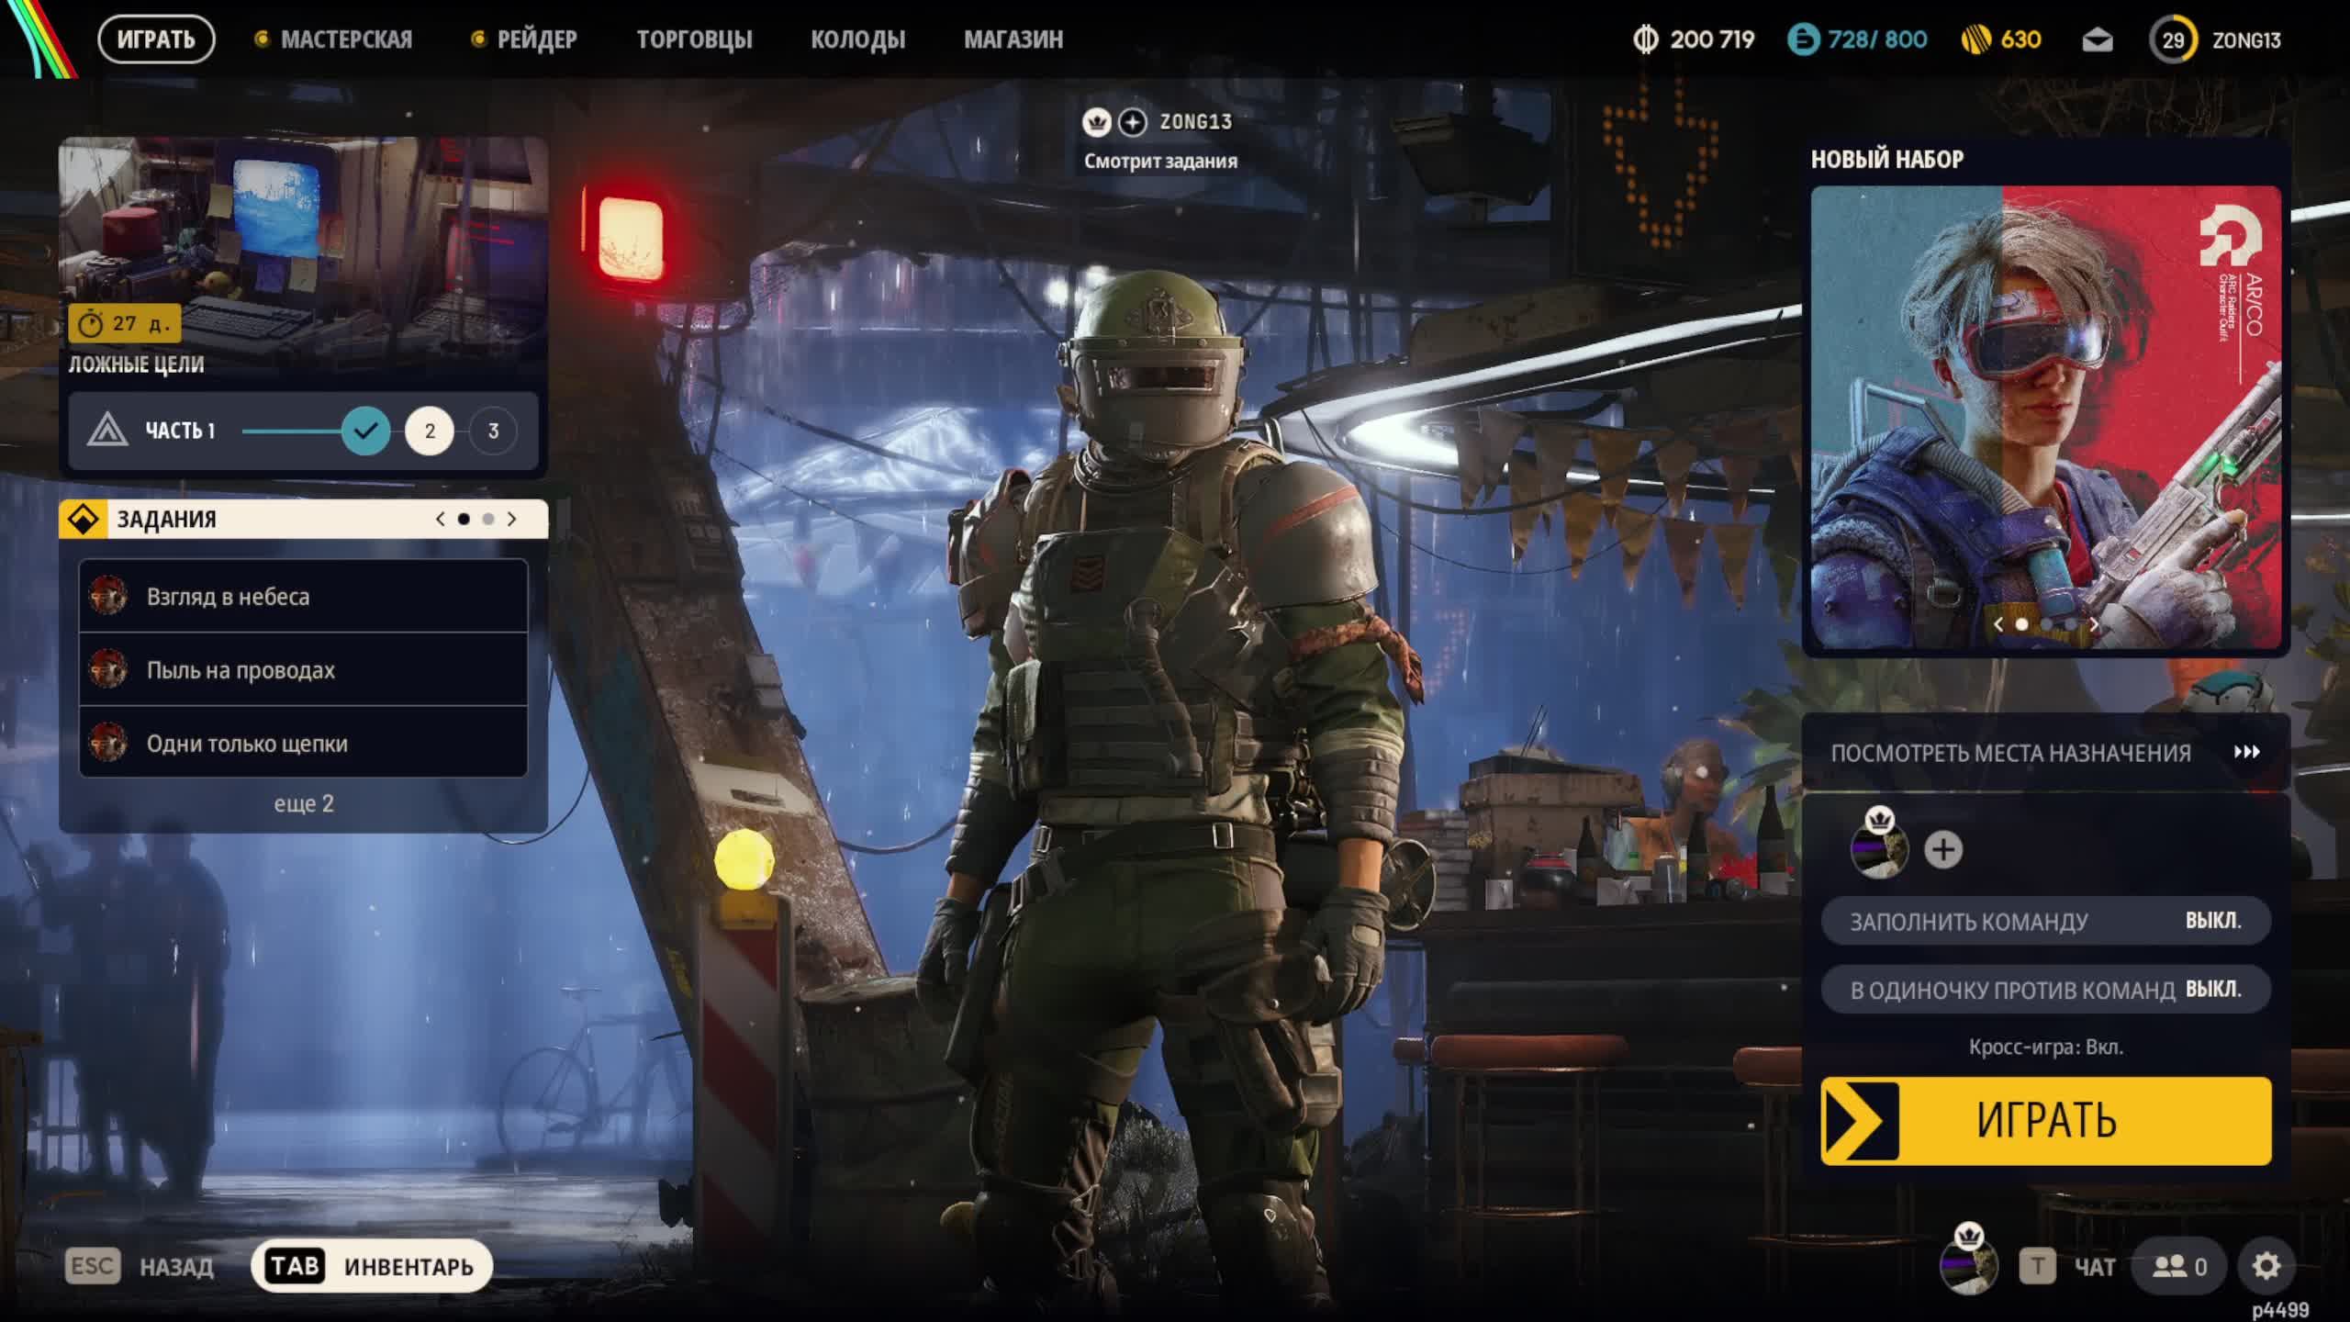
Task: Switch to the МАСТЕРСКАЯ tab
Action: pyautogui.click(x=346, y=39)
